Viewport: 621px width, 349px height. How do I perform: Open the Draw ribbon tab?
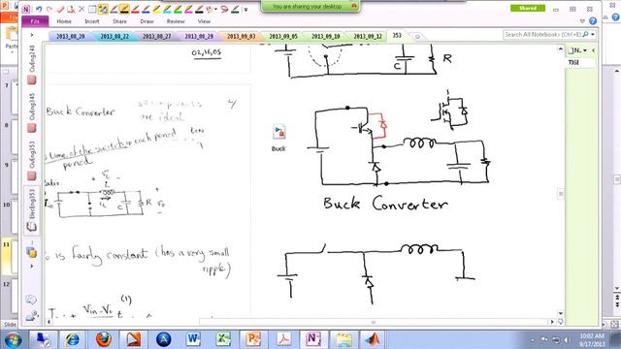[147, 21]
